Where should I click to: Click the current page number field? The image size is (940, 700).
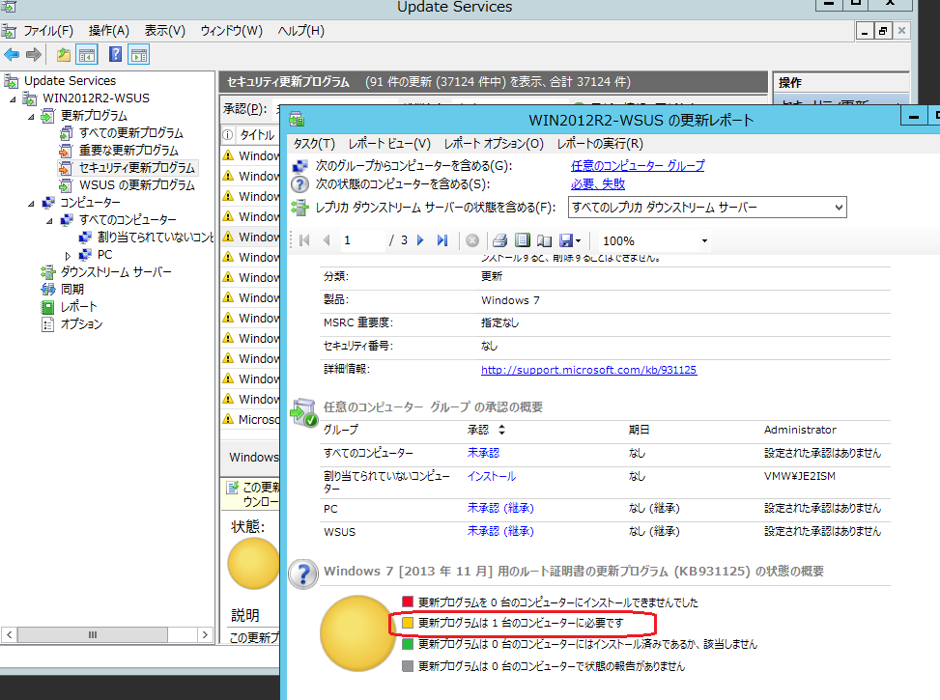[361, 240]
